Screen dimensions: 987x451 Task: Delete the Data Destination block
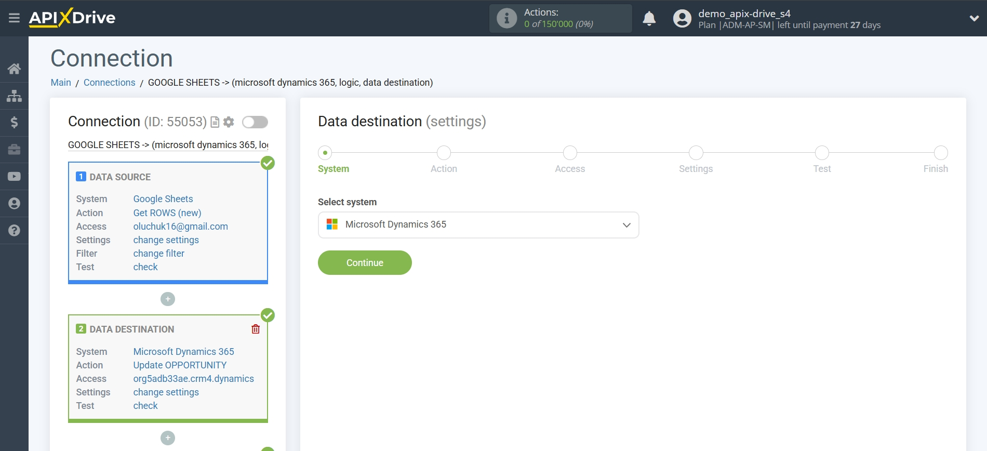(256, 329)
